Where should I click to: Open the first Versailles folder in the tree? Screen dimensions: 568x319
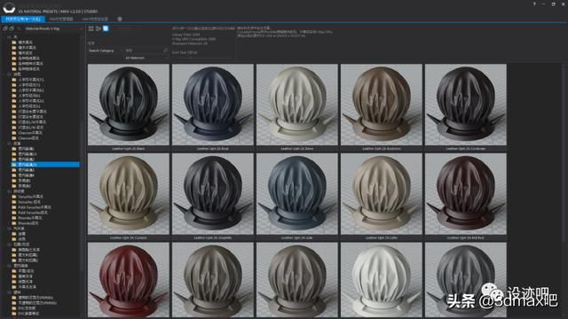[x=29, y=197]
